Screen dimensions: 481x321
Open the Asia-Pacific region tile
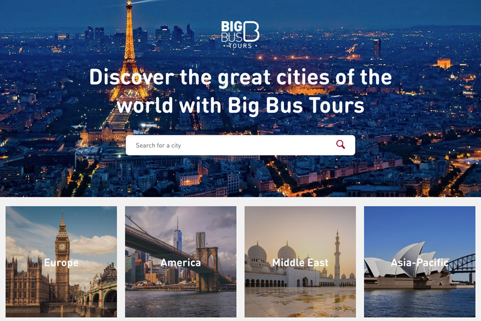pos(420,262)
